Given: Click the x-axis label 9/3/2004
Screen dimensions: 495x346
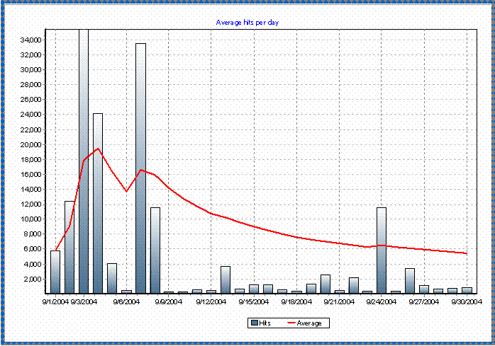Looking at the screenshot, I should (x=84, y=302).
